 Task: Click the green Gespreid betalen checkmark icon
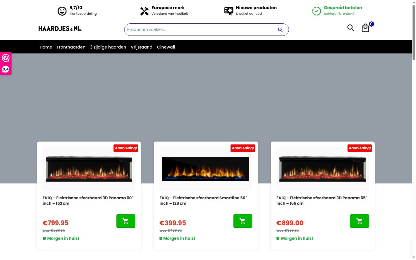(x=317, y=11)
